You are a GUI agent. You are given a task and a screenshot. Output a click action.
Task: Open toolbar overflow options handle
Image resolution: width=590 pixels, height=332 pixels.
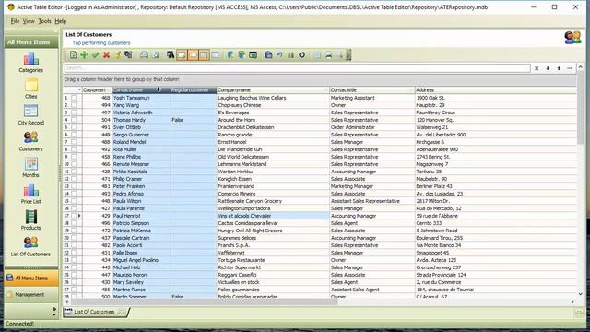tap(348, 55)
